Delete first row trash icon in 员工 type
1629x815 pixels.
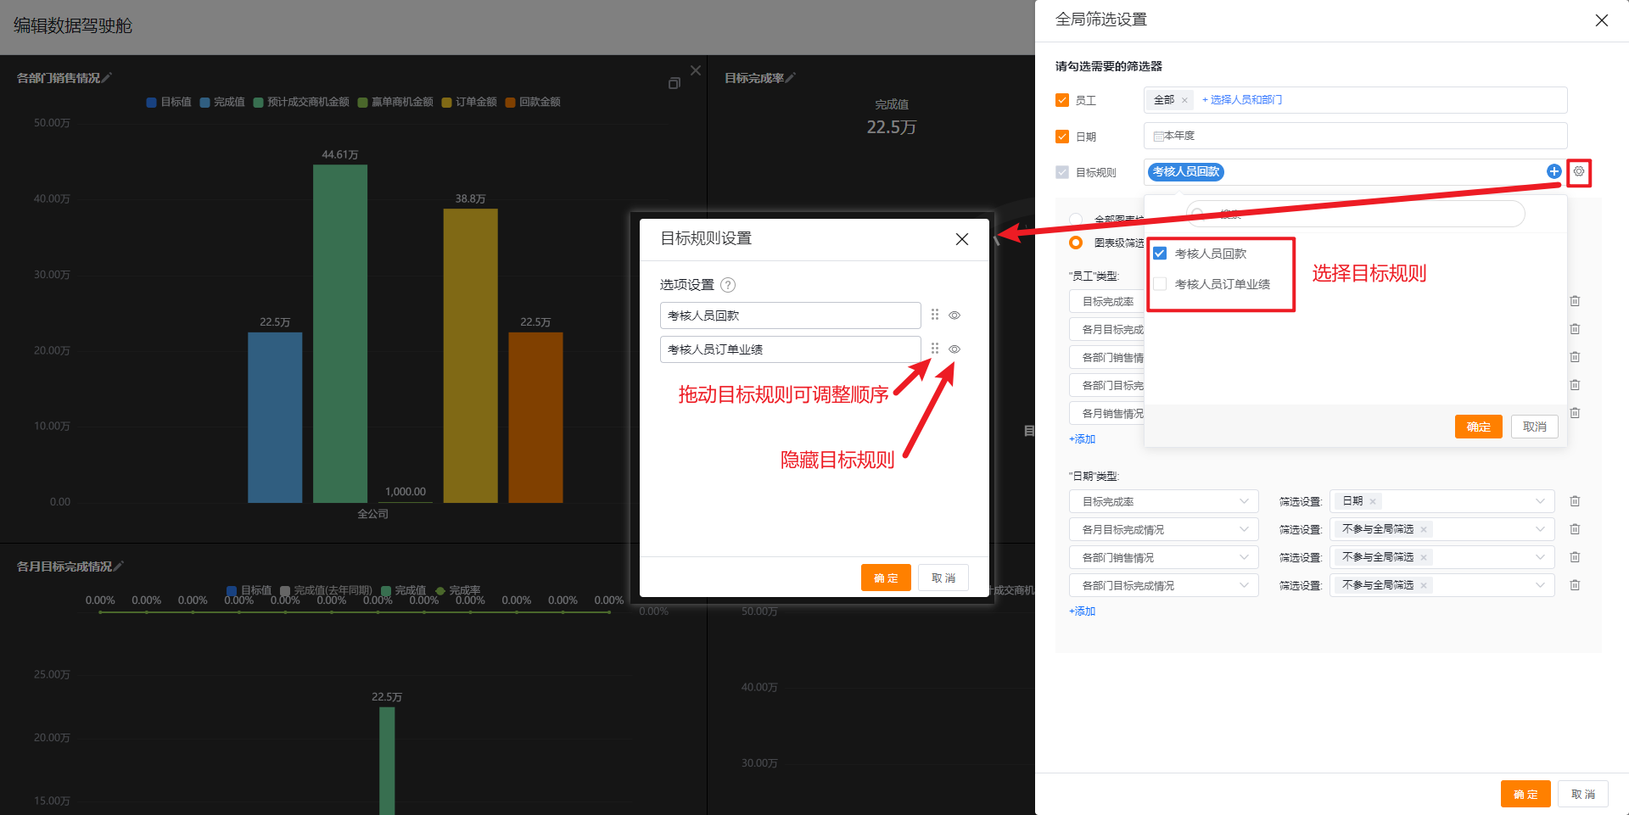(x=1575, y=301)
